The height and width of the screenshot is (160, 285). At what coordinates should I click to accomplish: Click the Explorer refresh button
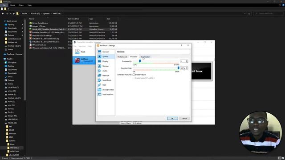pos(249,14)
